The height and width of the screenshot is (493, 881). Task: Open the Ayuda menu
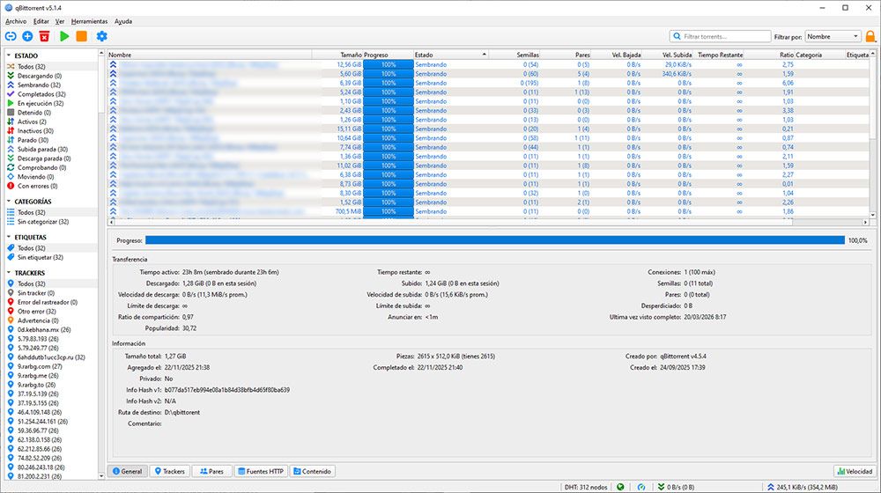tap(123, 21)
